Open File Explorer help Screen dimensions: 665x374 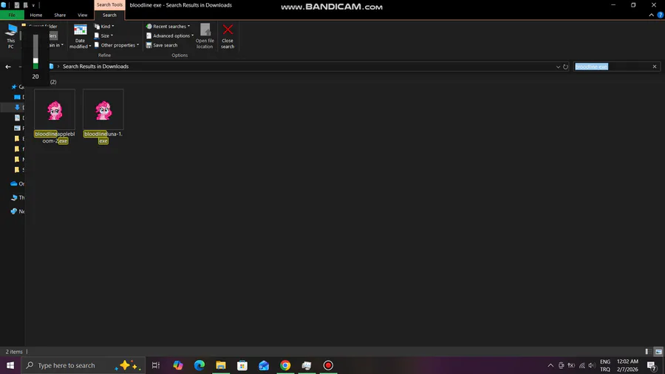tap(661, 15)
